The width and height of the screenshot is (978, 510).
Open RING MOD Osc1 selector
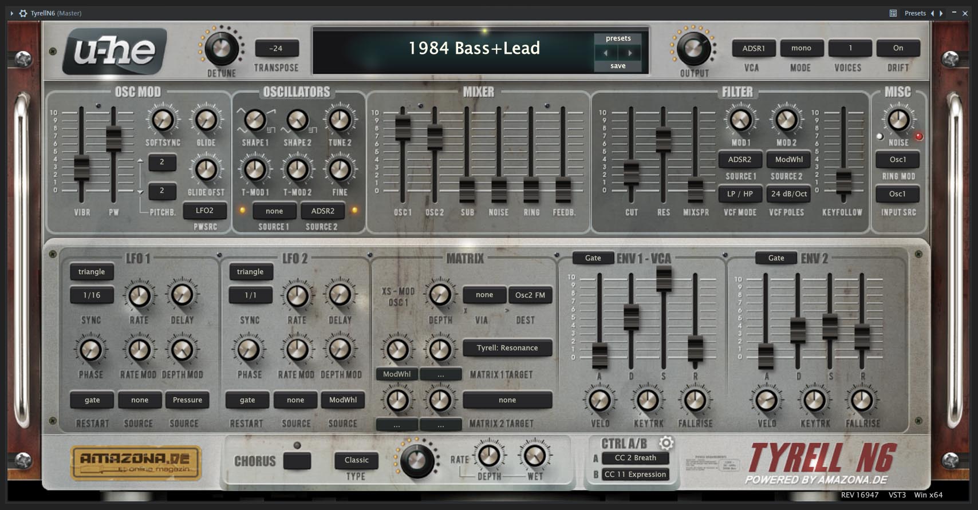[897, 160]
